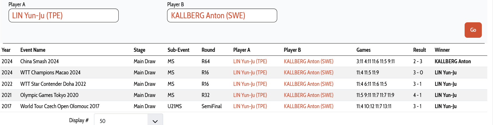Open the Display # dropdown arrow
The height and width of the screenshot is (125, 495).
pyautogui.click(x=155, y=121)
